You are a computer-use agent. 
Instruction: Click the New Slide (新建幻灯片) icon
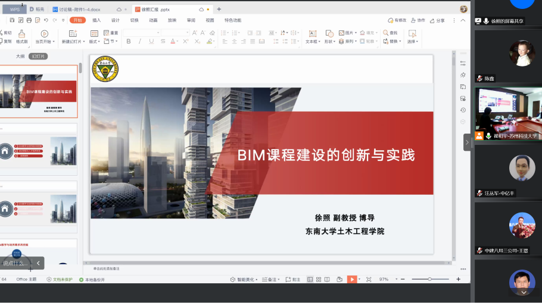[x=73, y=34]
